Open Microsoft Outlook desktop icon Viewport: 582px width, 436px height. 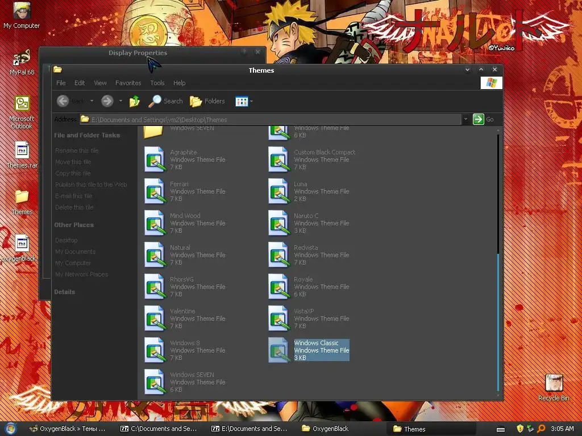(22, 113)
